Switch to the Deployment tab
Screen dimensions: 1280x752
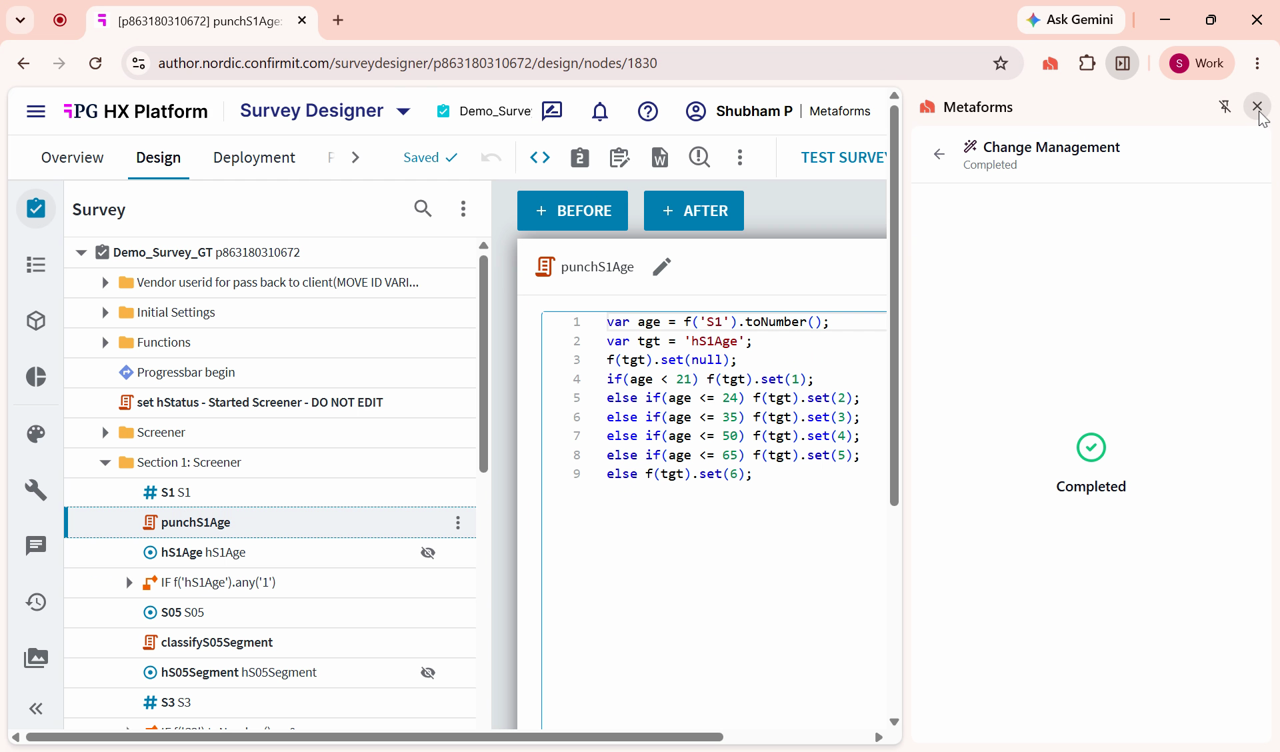coord(254,157)
